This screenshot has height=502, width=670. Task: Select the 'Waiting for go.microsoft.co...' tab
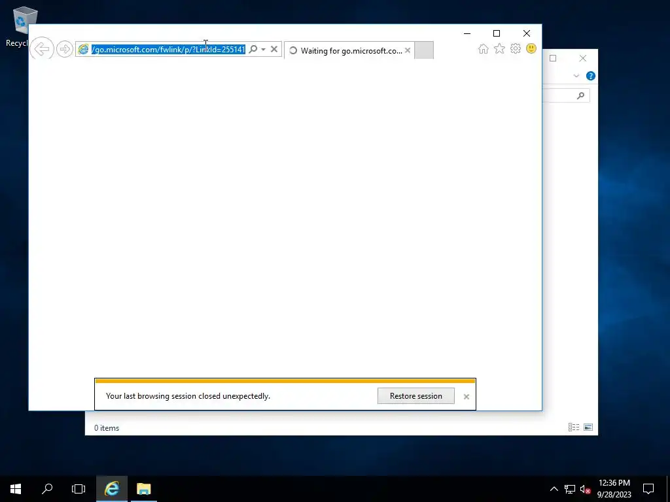tap(349, 50)
